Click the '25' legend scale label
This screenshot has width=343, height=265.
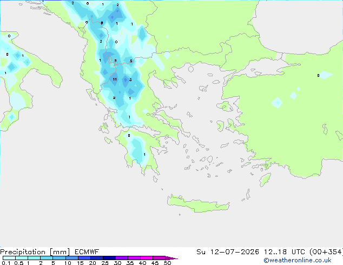pos(105,263)
